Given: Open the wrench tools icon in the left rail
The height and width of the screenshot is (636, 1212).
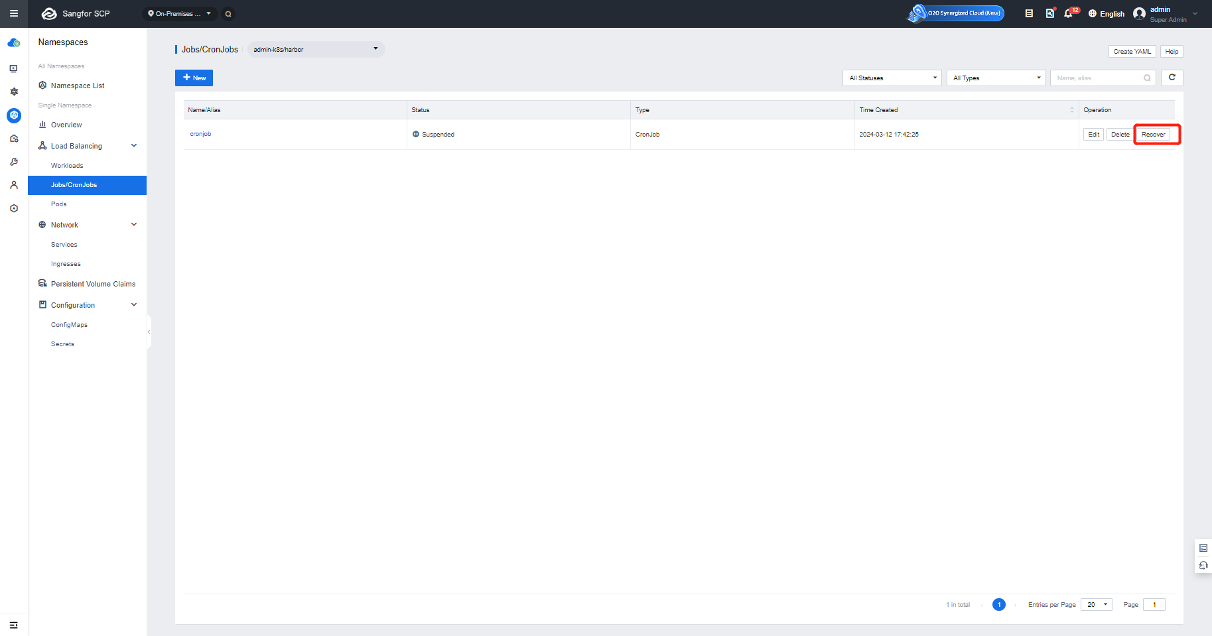Looking at the screenshot, I should pyautogui.click(x=14, y=162).
